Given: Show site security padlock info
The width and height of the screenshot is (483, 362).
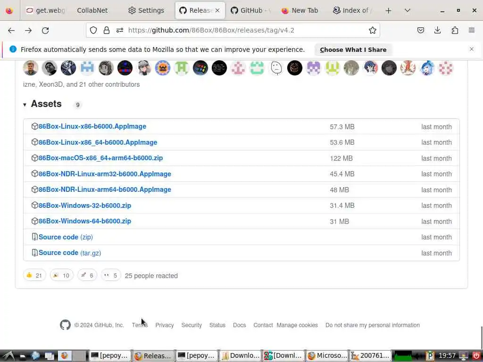Looking at the screenshot, I should click(x=107, y=30).
